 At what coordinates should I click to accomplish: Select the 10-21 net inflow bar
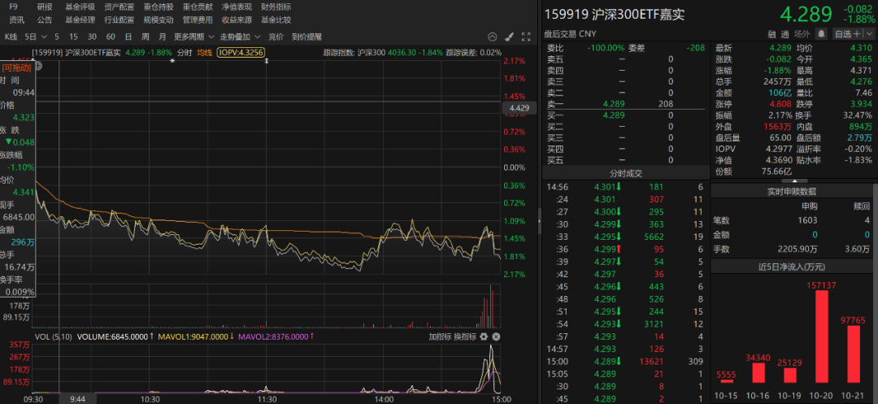[x=853, y=354]
